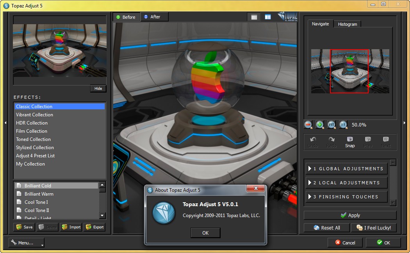Click the Topaz diamond icon in About dialog
The width and height of the screenshot is (410, 253).
[164, 213]
